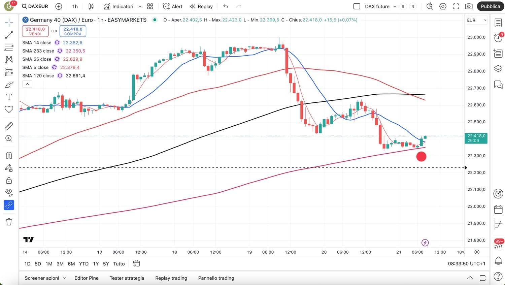
Task: Click the red dot marker on chart
Action: point(421,156)
